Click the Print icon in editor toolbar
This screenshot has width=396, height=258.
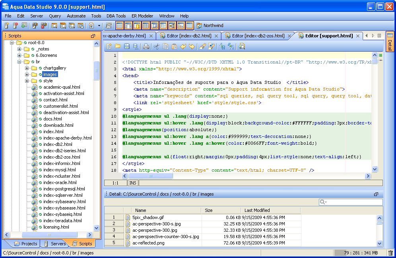[146, 47]
